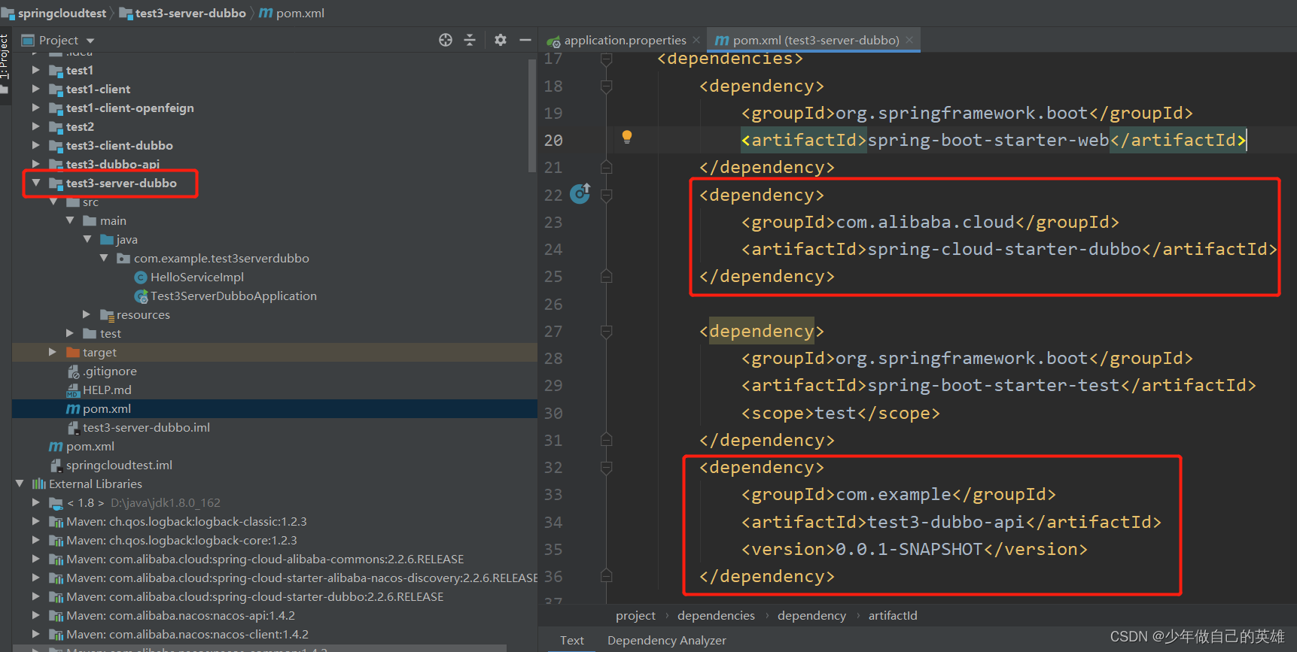Expand the test1-client-openfeign module
This screenshot has width=1297, height=652.
[35, 108]
